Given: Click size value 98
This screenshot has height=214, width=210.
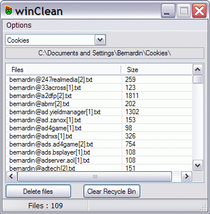Looking at the screenshot, I should pyautogui.click(x=129, y=128).
